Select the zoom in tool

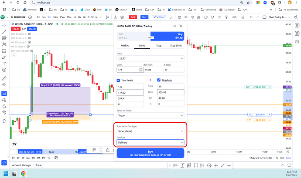coord(4,85)
